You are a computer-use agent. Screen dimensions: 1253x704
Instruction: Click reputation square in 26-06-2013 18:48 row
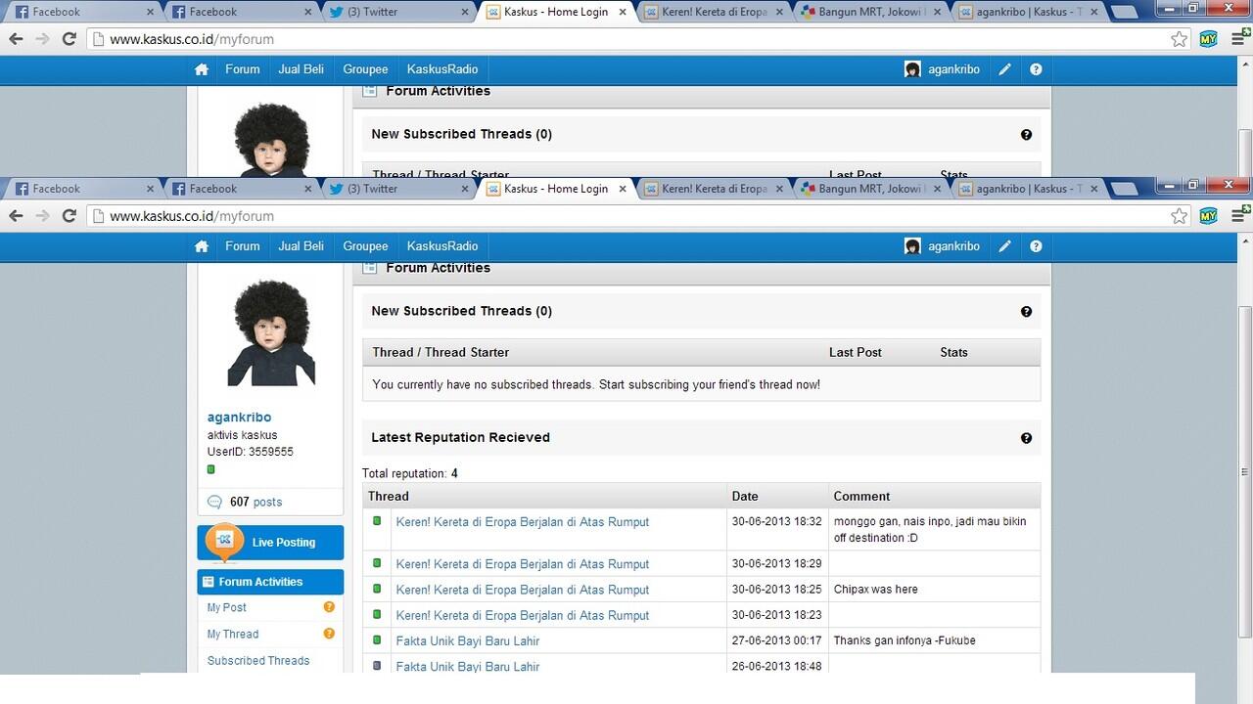pyautogui.click(x=377, y=666)
